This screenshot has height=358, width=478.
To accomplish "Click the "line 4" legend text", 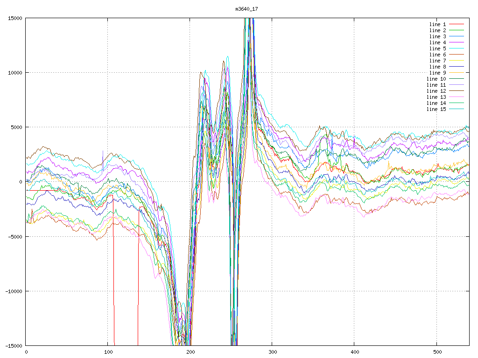I will [438, 42].
